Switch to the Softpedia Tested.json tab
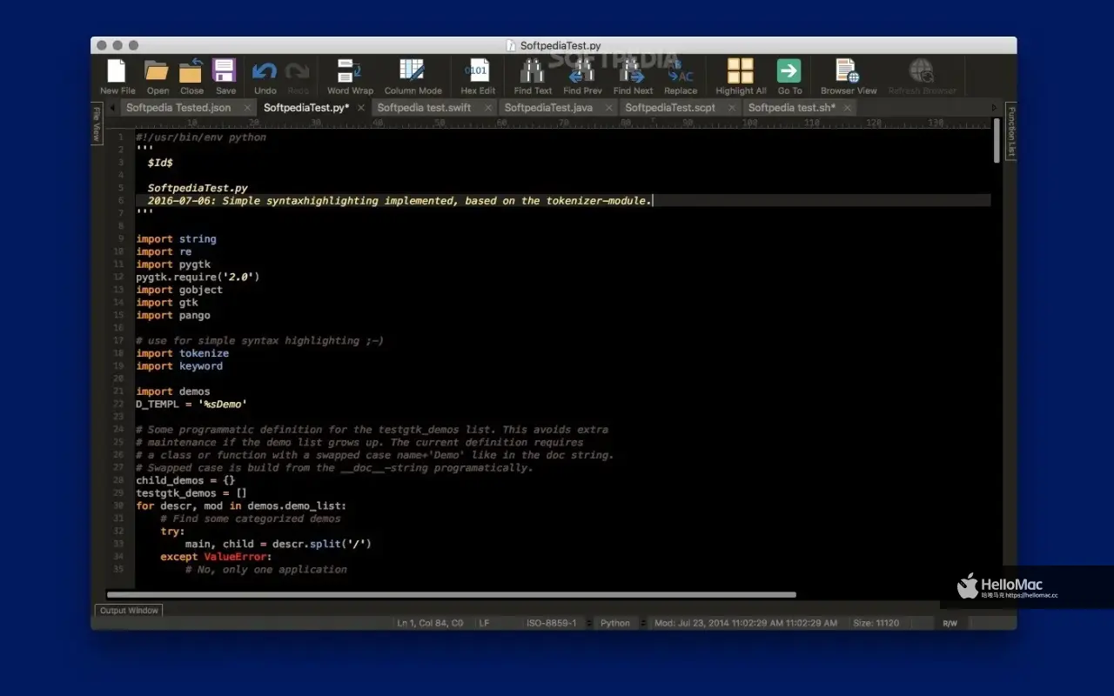 point(178,108)
